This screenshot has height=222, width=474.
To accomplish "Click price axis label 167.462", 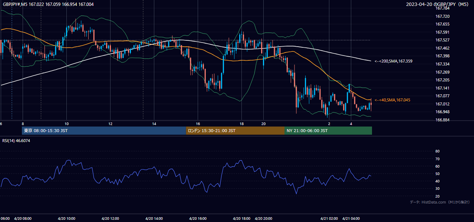I will (x=442, y=48).
